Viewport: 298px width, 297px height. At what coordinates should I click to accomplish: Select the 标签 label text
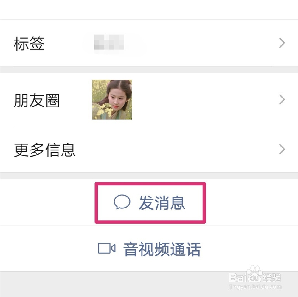28,43
